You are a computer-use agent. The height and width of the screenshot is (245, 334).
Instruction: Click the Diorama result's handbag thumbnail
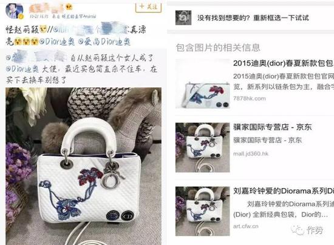coord(203,211)
